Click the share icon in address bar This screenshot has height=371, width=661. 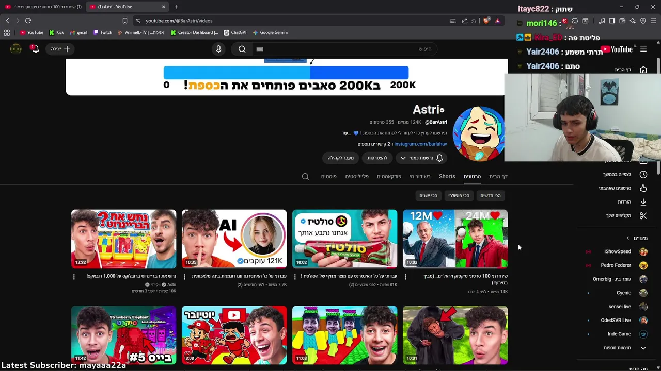point(464,21)
